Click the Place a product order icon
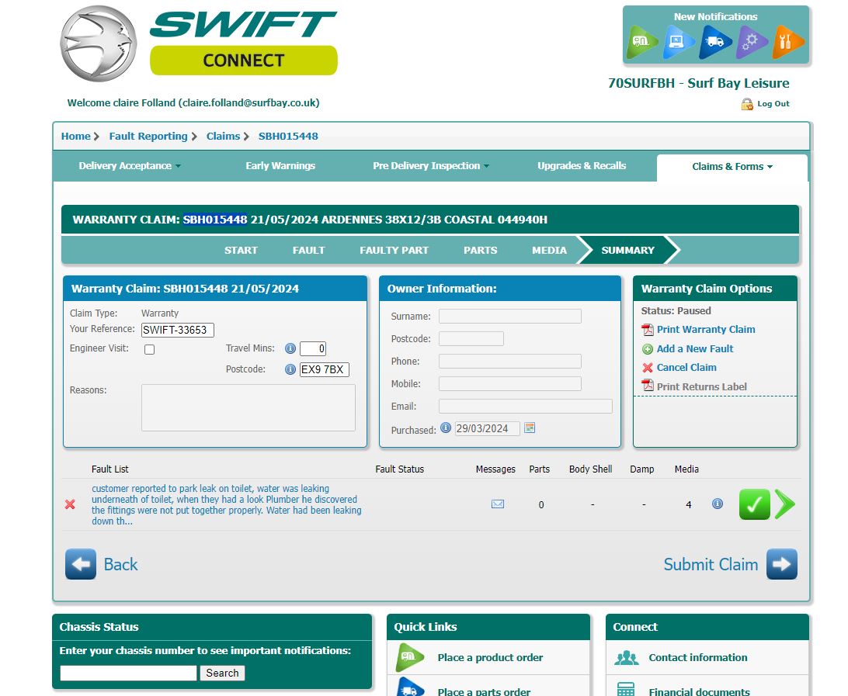848x696 pixels. click(x=409, y=657)
